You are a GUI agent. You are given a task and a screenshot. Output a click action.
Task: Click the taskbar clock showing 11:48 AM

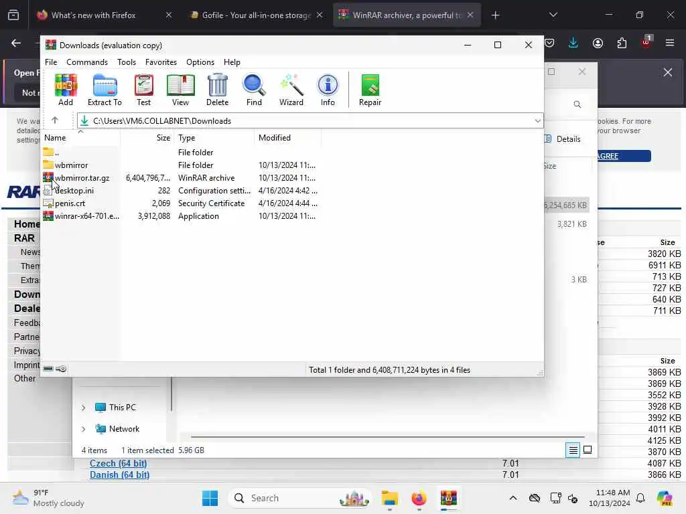[x=610, y=498]
